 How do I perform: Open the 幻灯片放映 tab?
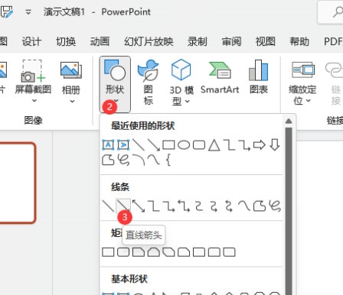[x=149, y=41]
